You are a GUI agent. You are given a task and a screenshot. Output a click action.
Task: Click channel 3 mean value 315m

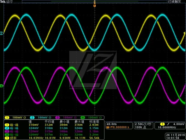click(x=49, y=132)
